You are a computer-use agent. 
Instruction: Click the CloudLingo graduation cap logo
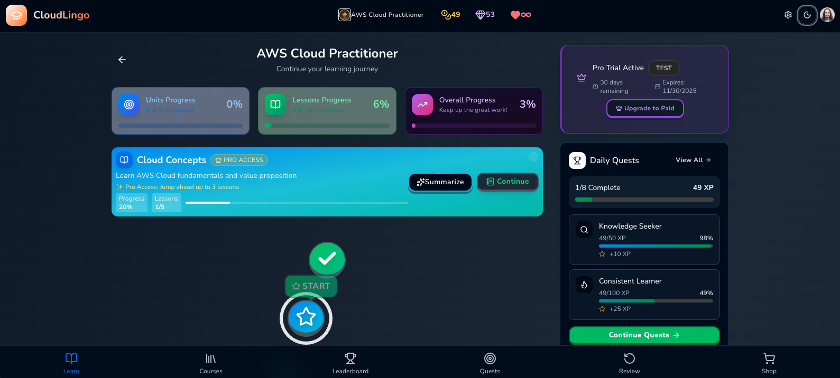16,15
